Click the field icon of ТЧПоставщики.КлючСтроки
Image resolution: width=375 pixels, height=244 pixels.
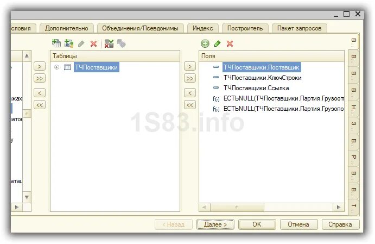point(216,77)
